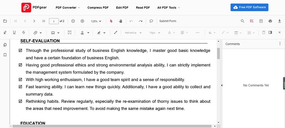285x128 pixels.
Task: Click checkbox beside 'Rethinking habits'
Action: pos(20,101)
